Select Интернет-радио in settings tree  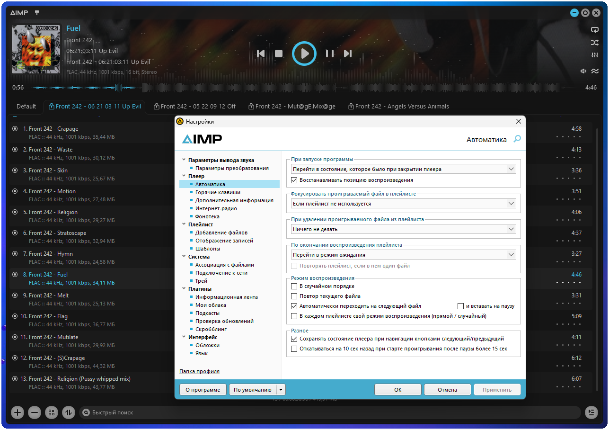pos(216,208)
